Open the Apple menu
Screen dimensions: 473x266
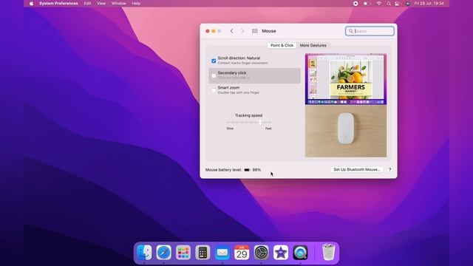click(x=31, y=4)
